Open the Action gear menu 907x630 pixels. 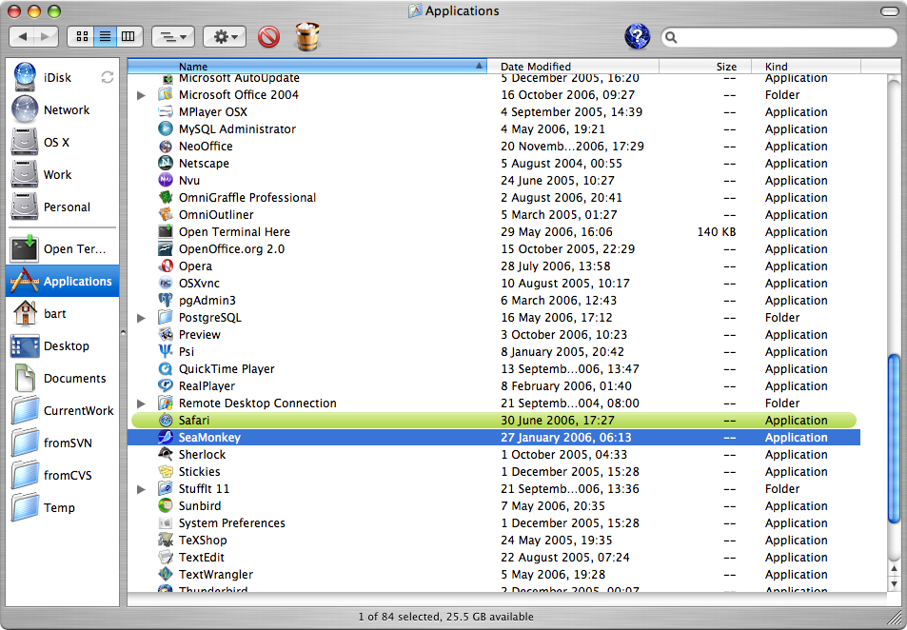(x=225, y=37)
